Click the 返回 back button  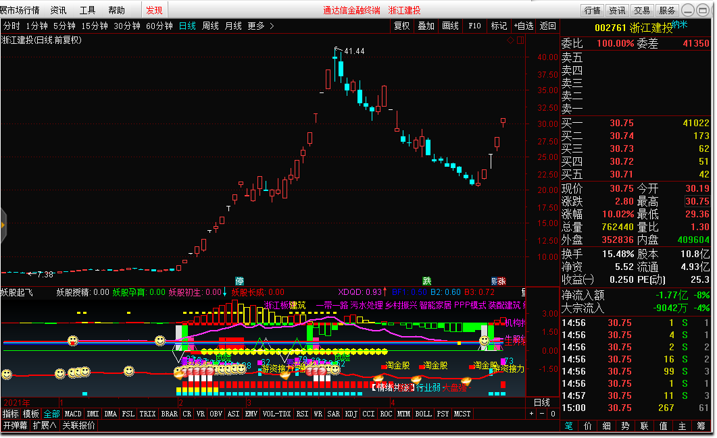coord(548,26)
